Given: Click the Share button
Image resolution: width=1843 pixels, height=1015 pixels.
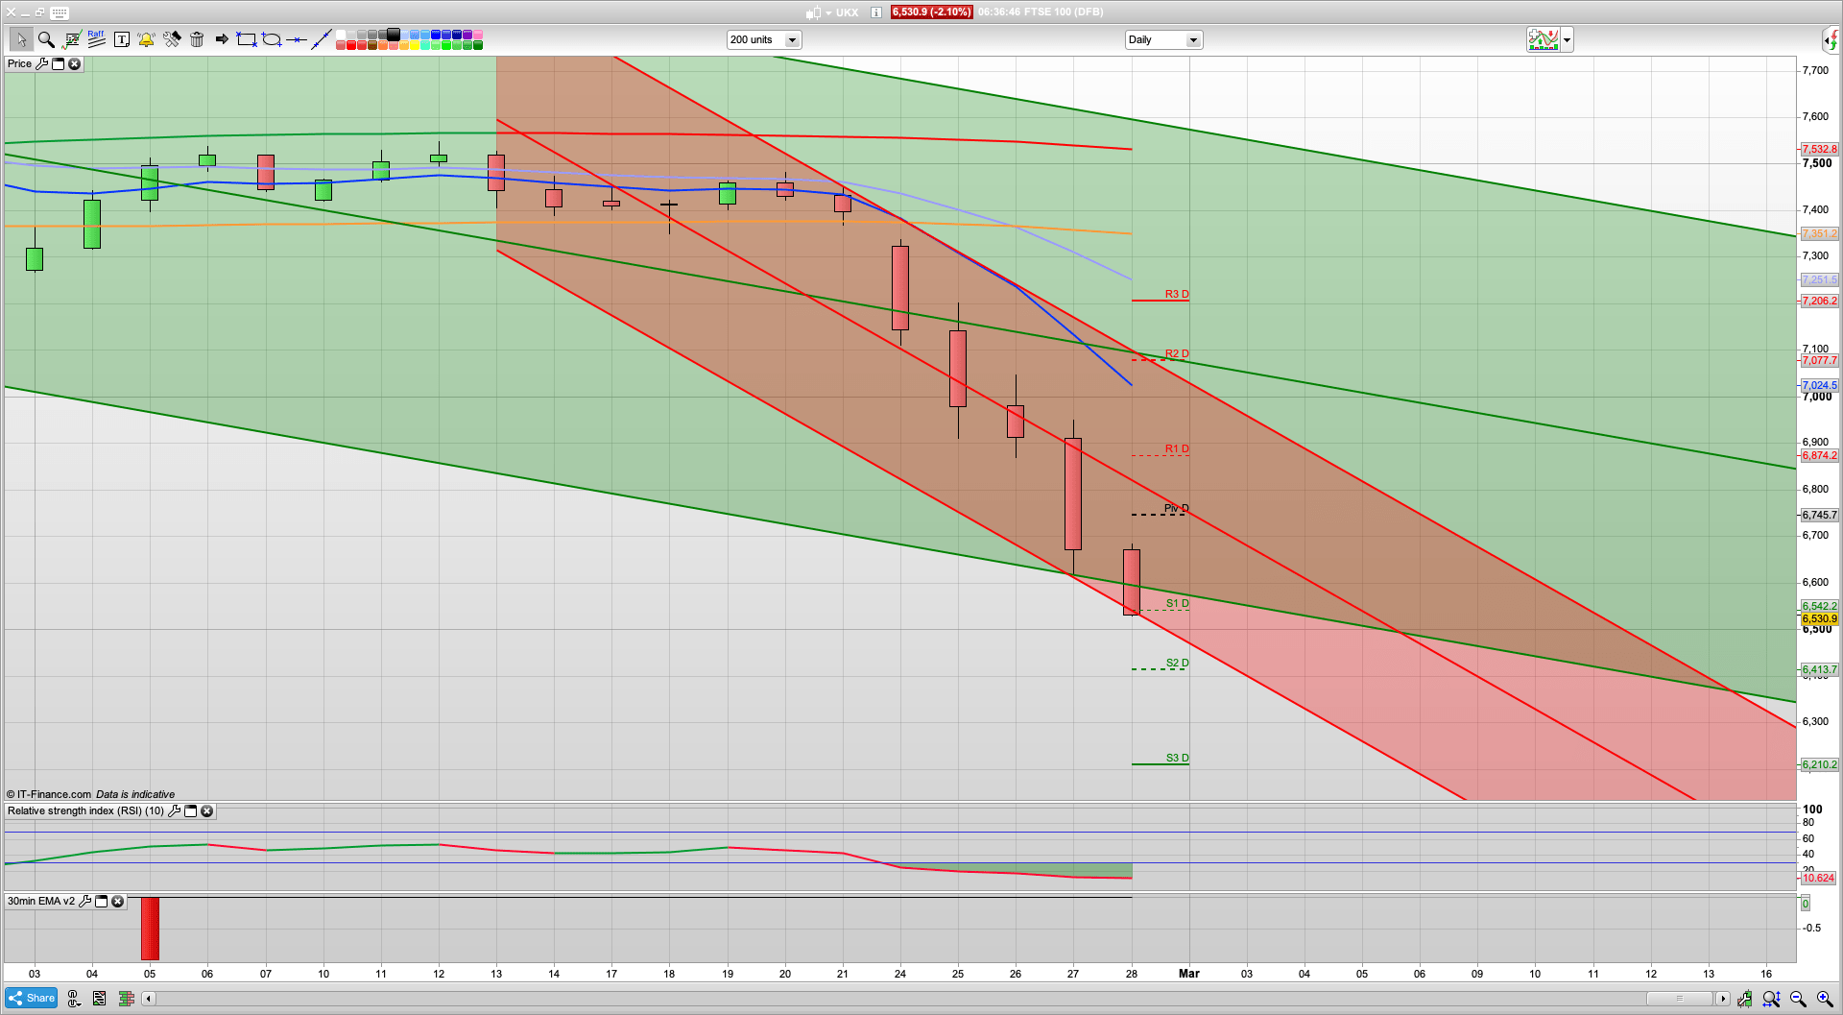Looking at the screenshot, I should [x=32, y=998].
